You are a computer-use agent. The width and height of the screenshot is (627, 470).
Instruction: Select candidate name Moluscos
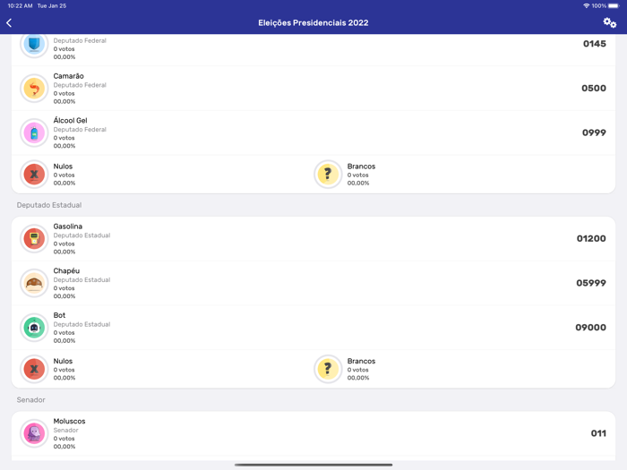[x=69, y=421]
